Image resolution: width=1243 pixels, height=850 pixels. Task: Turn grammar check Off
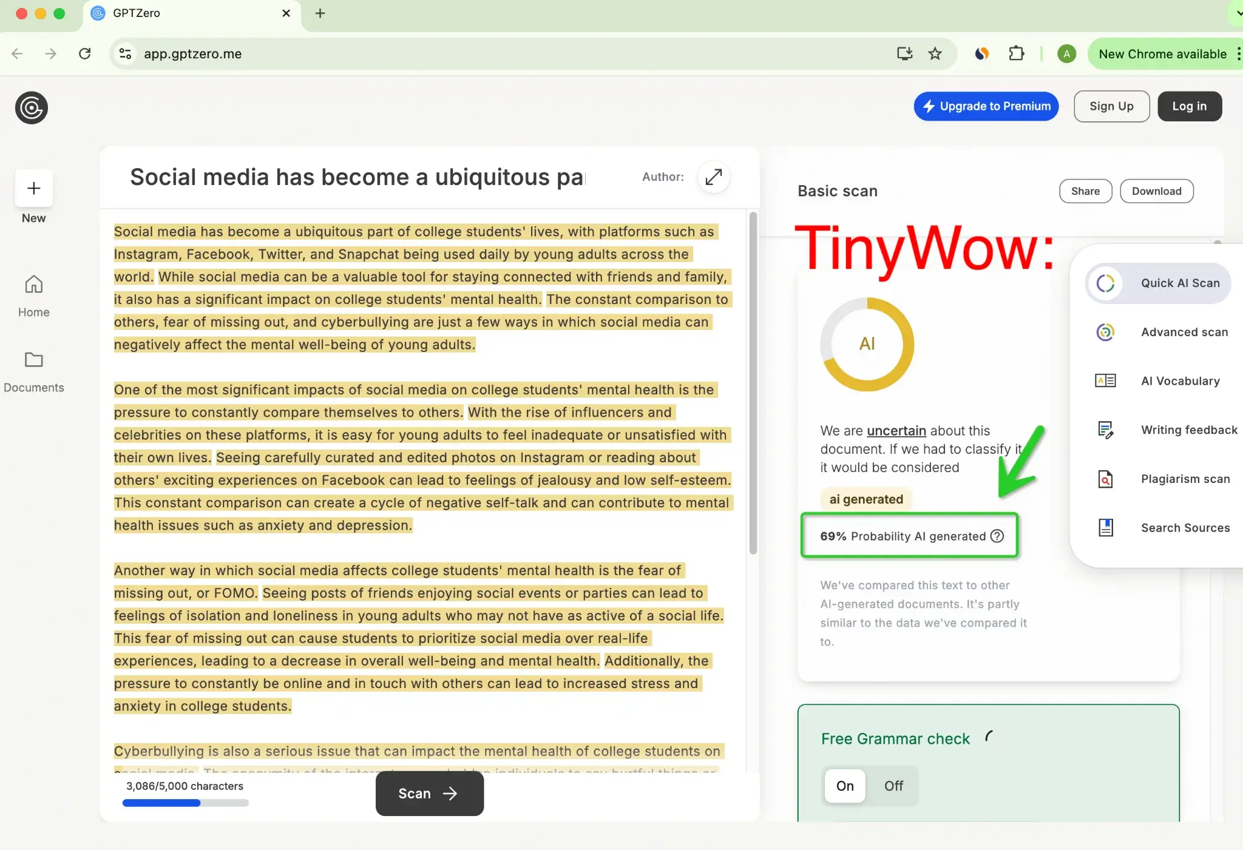[893, 786]
